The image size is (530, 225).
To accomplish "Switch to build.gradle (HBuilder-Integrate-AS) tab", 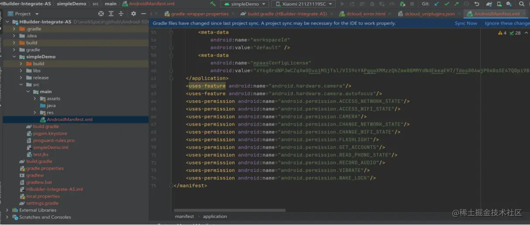I will pos(287,14).
